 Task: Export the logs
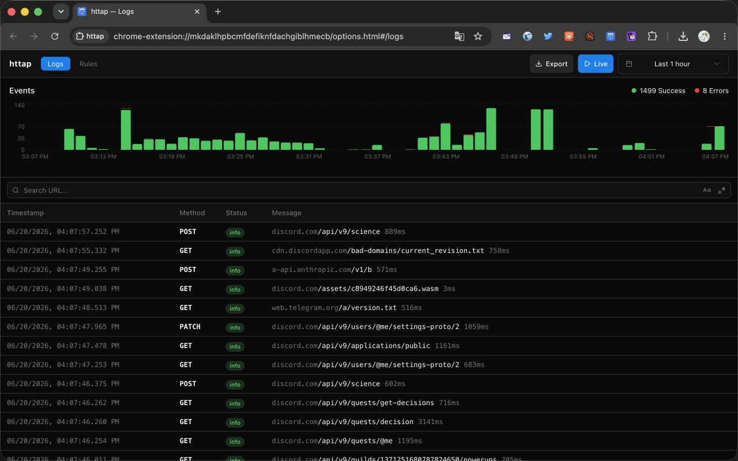(x=551, y=64)
